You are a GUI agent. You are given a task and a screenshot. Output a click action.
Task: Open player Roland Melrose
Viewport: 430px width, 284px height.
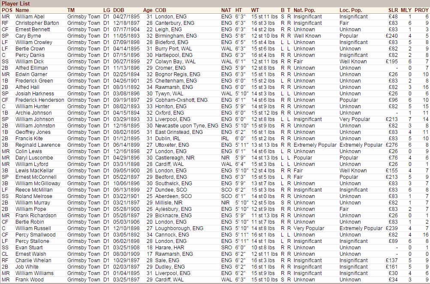tap(34, 196)
